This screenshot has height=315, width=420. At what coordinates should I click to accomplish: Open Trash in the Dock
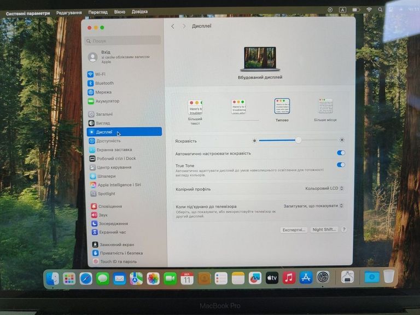pyautogui.click(x=389, y=276)
